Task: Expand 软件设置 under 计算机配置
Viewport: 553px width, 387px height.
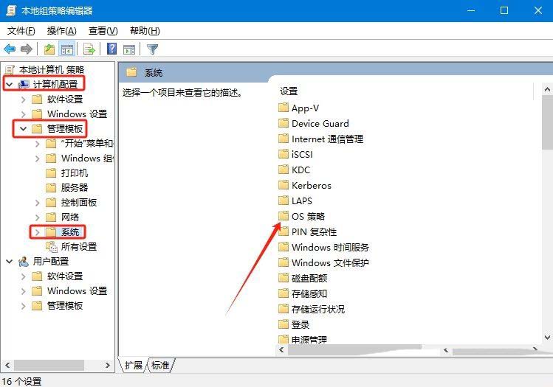Action: 24,100
